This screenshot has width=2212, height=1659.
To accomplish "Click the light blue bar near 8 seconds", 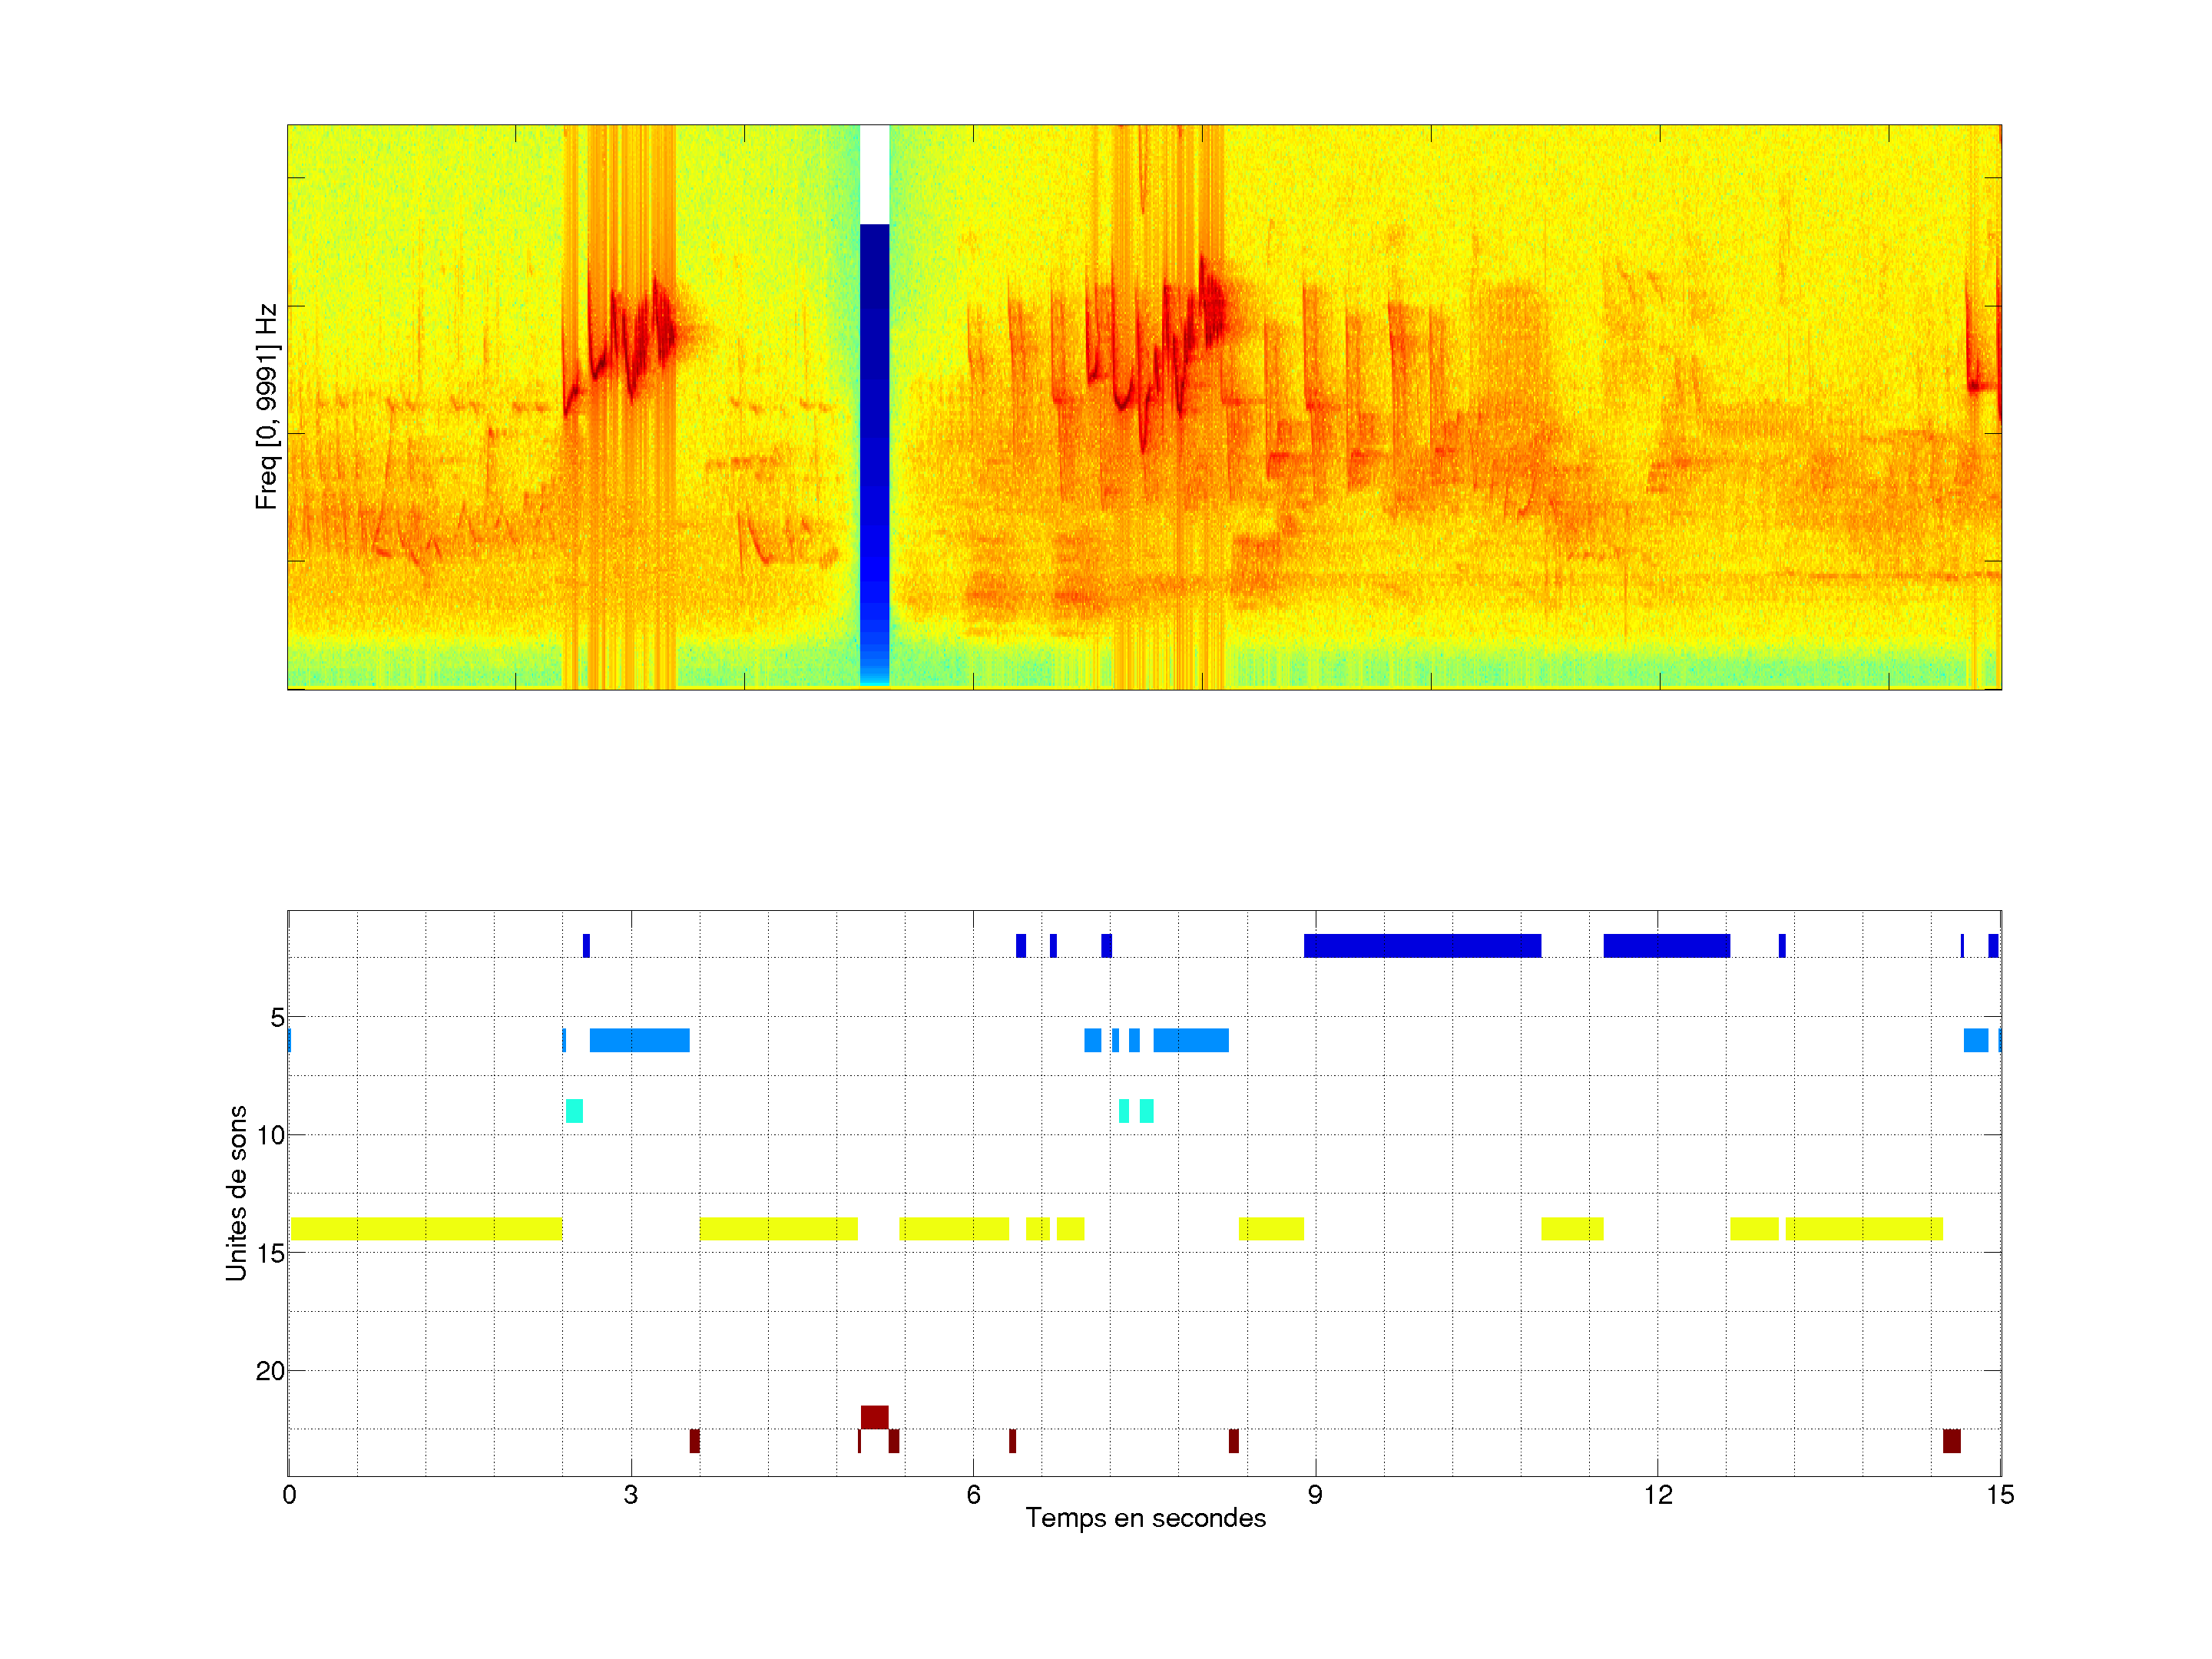I will [1190, 1040].
